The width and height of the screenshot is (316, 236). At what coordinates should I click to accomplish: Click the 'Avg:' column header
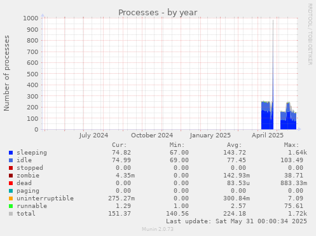pyautogui.click(x=234, y=145)
